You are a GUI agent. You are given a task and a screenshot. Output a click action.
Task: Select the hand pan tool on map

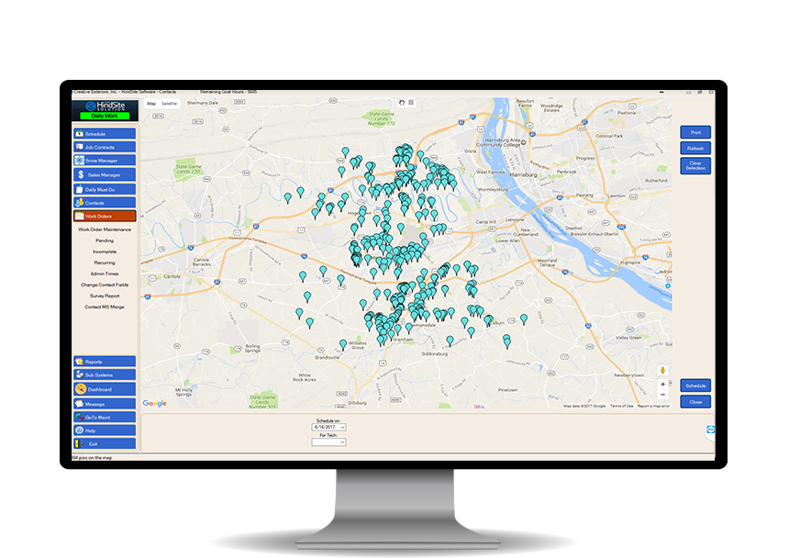point(402,103)
